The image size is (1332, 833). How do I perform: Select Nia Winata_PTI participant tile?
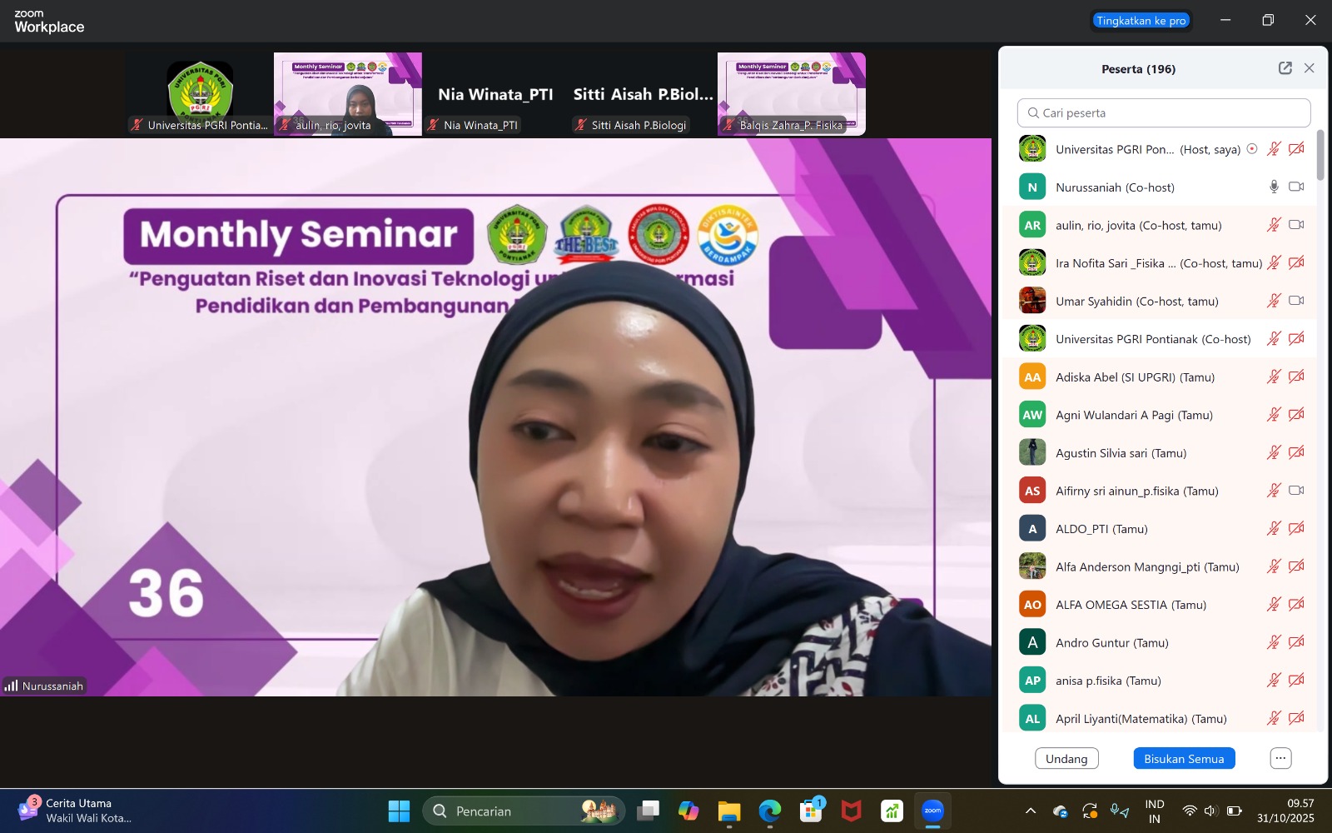(x=495, y=94)
